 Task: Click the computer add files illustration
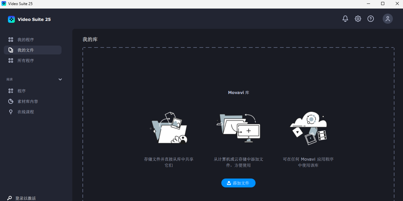pyautogui.click(x=238, y=128)
